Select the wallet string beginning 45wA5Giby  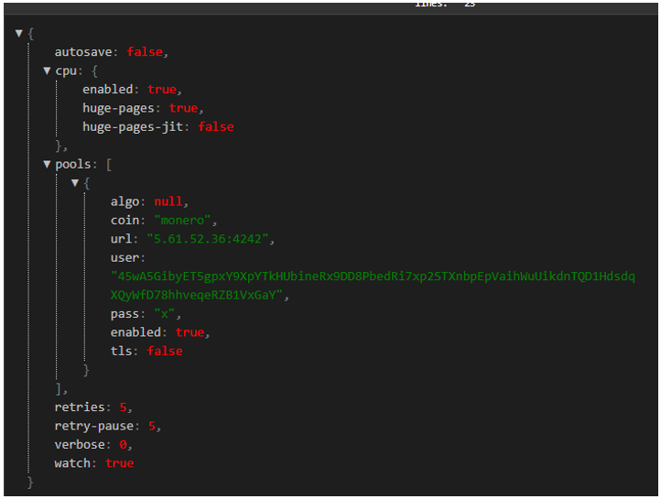point(373,277)
